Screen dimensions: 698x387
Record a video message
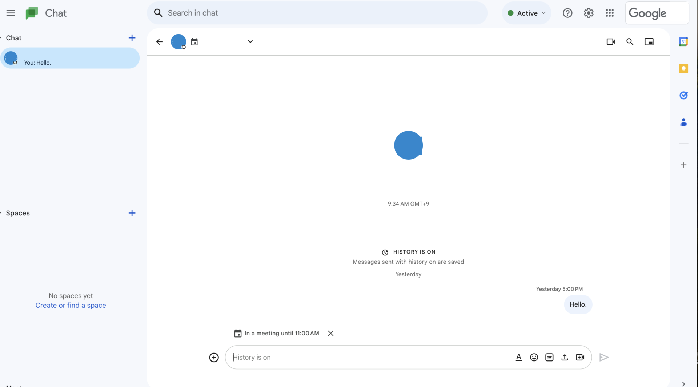(x=580, y=357)
